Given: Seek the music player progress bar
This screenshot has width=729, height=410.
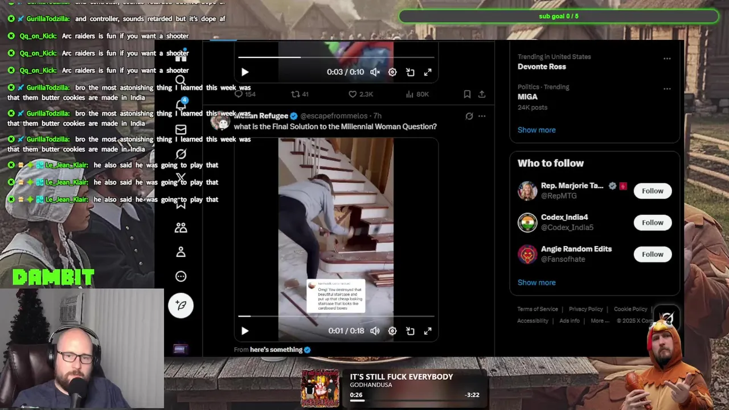Looking at the screenshot, I should (415, 400).
